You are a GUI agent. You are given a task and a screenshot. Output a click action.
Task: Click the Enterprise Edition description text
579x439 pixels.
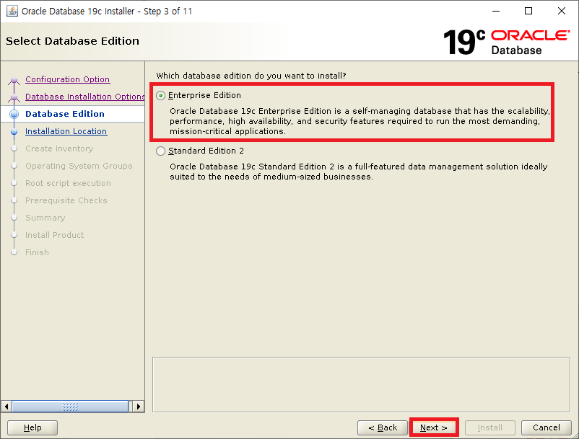tap(360, 121)
